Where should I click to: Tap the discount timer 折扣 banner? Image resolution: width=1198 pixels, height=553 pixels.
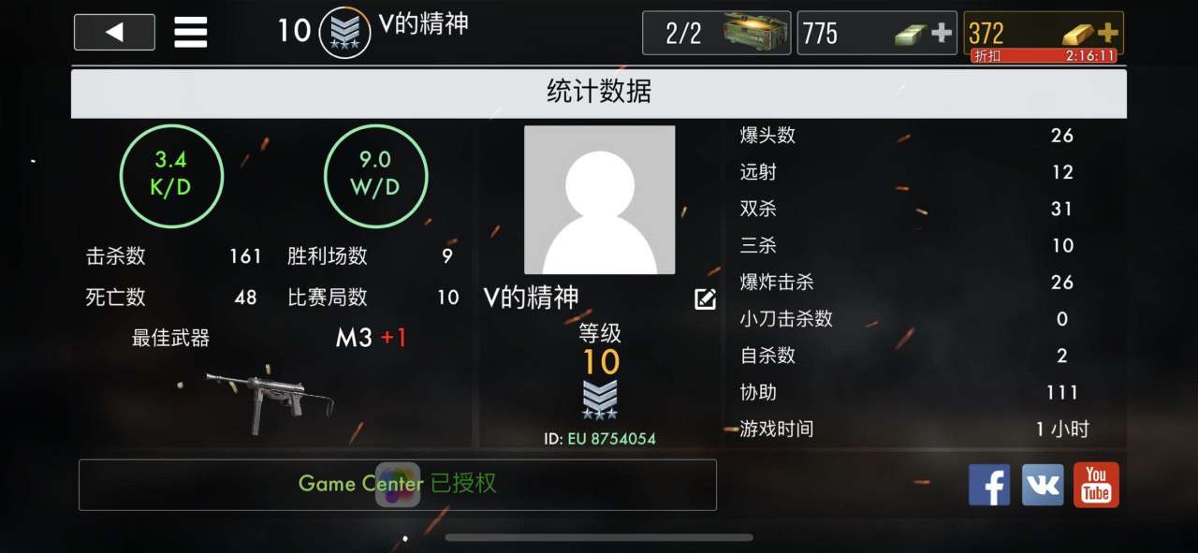tap(1044, 55)
